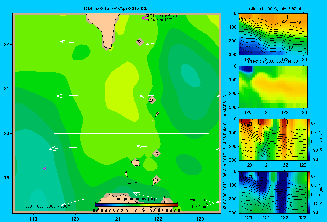Image resolution: width=327 pixels, height=222 pixels.
Task: Click latitude tick label 21 on main map
Action: pos(7,89)
